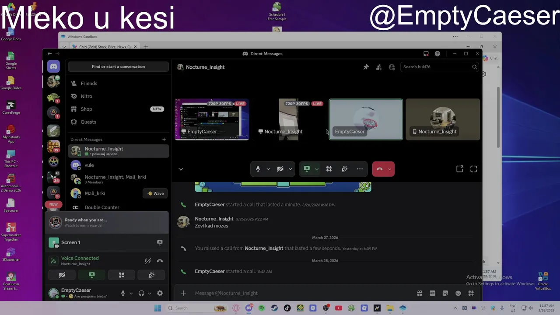Add attachment with plus in message box

click(184, 293)
